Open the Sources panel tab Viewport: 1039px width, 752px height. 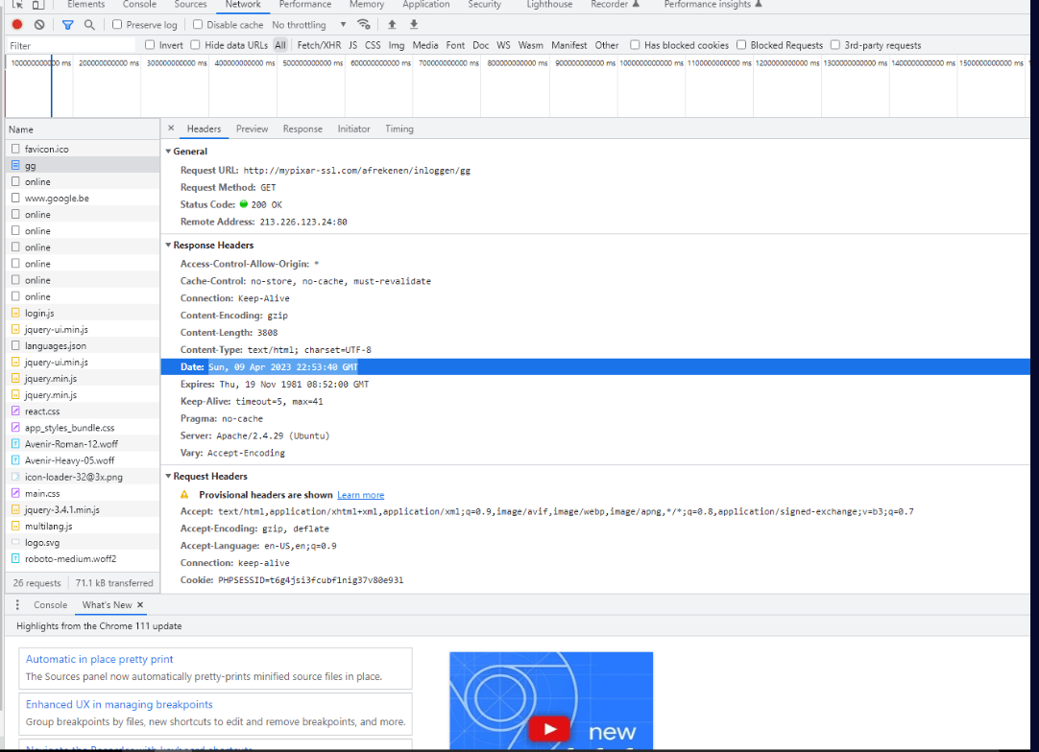[x=190, y=5]
